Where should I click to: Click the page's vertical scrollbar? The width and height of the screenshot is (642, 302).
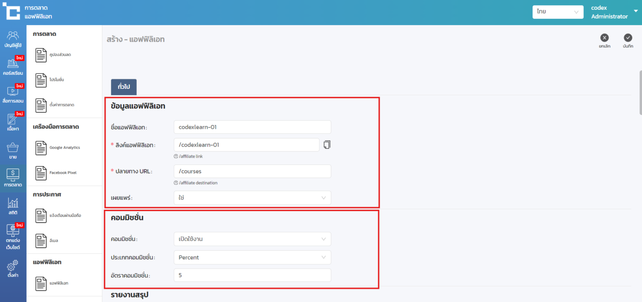(640, 92)
